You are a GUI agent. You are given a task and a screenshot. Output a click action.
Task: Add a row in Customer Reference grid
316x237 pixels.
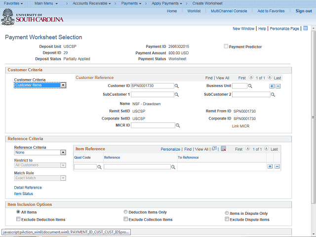[x=271, y=86]
